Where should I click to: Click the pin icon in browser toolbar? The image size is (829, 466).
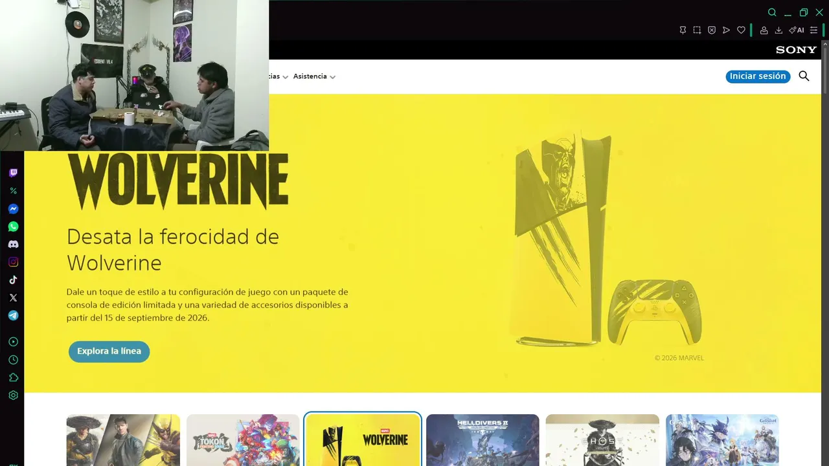click(683, 30)
